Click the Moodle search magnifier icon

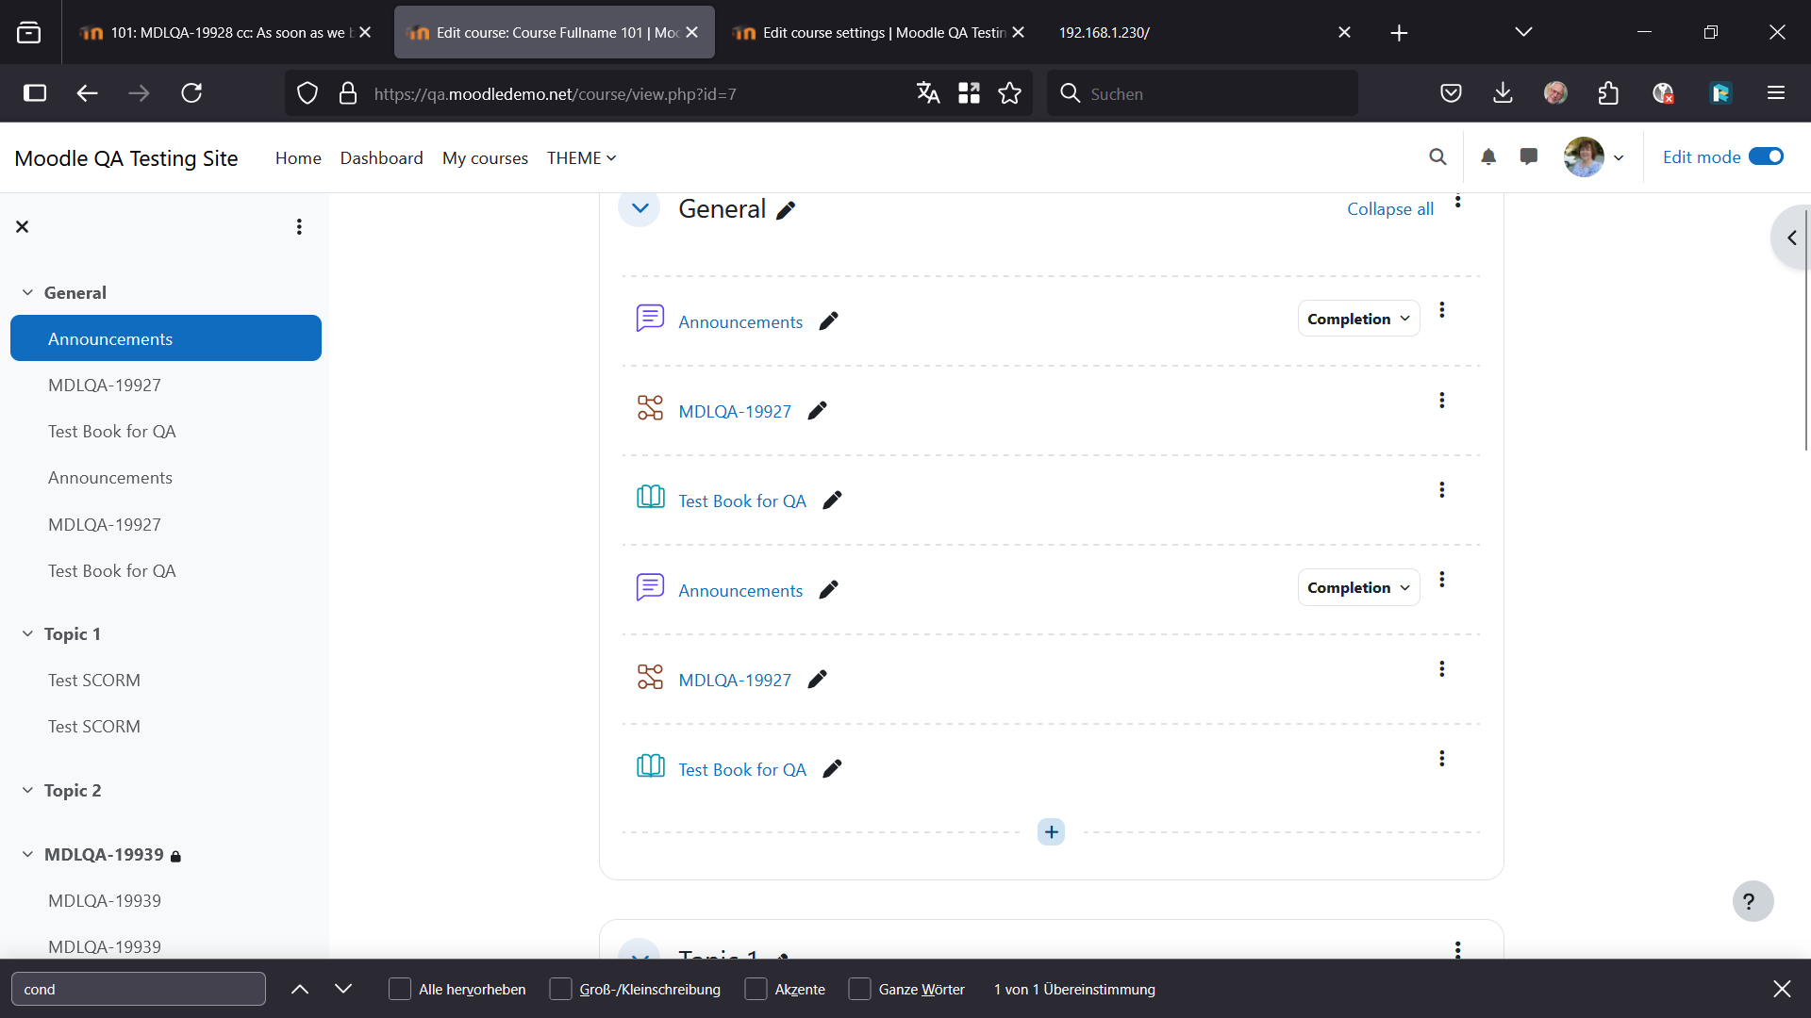click(x=1437, y=157)
